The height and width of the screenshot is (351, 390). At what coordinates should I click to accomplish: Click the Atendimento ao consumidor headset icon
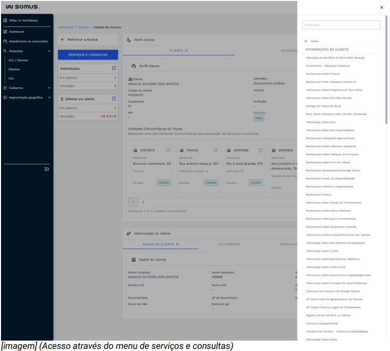pyautogui.click(x=5, y=41)
